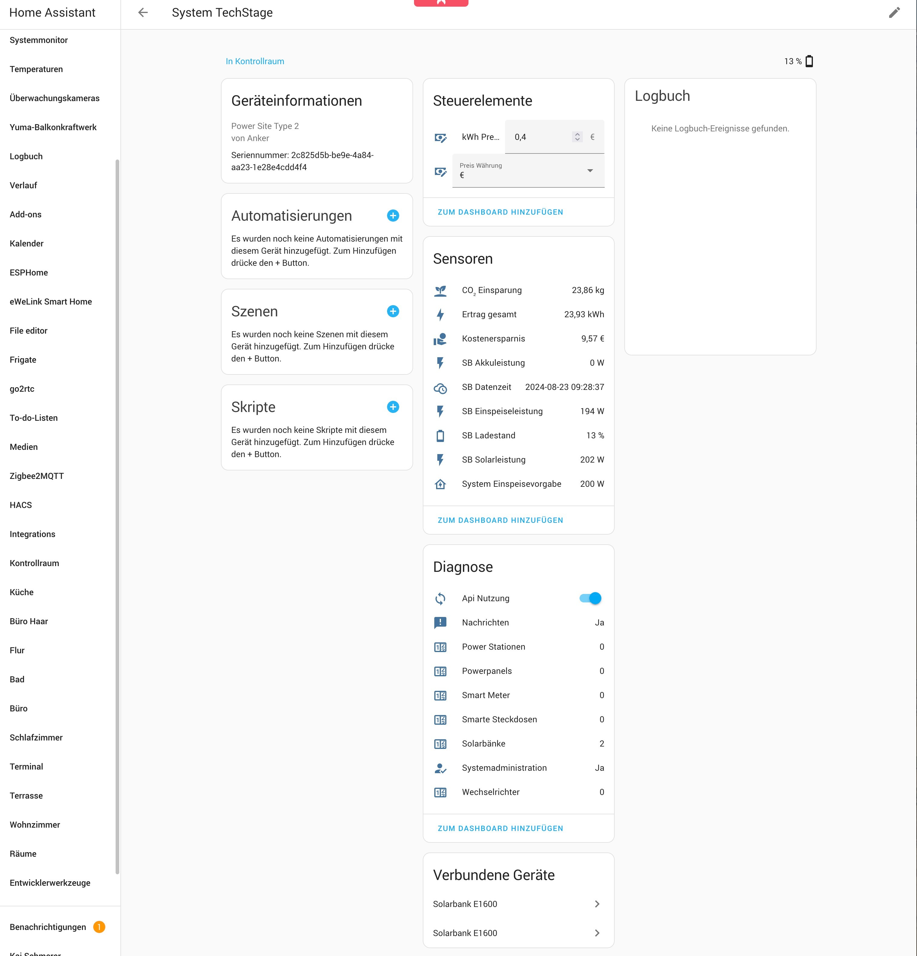Click the SB Einspeiseleistung flash icon
This screenshot has height=956, width=917.
[x=440, y=411]
